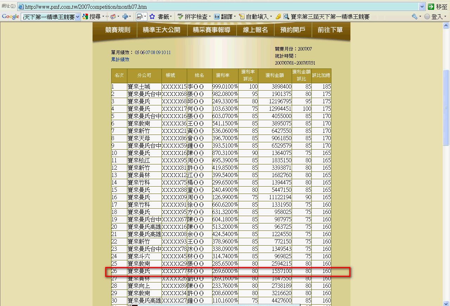Click name cell 楊ＯＯ

[x=199, y=183]
